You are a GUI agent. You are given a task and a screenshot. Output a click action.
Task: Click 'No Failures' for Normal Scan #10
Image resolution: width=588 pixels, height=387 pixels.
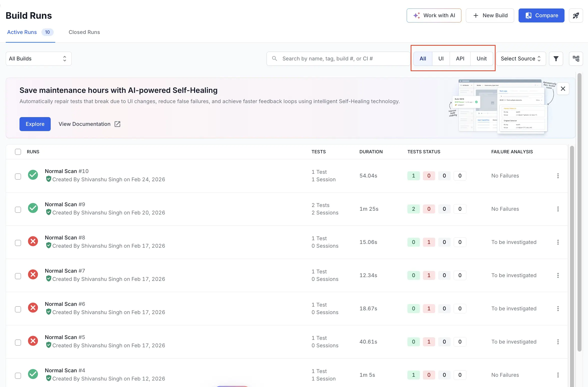505,176
